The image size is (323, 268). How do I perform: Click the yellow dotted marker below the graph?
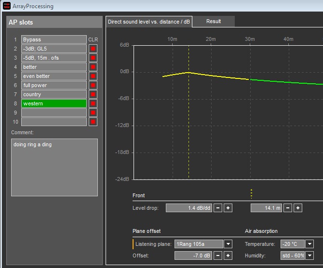coord(251,193)
